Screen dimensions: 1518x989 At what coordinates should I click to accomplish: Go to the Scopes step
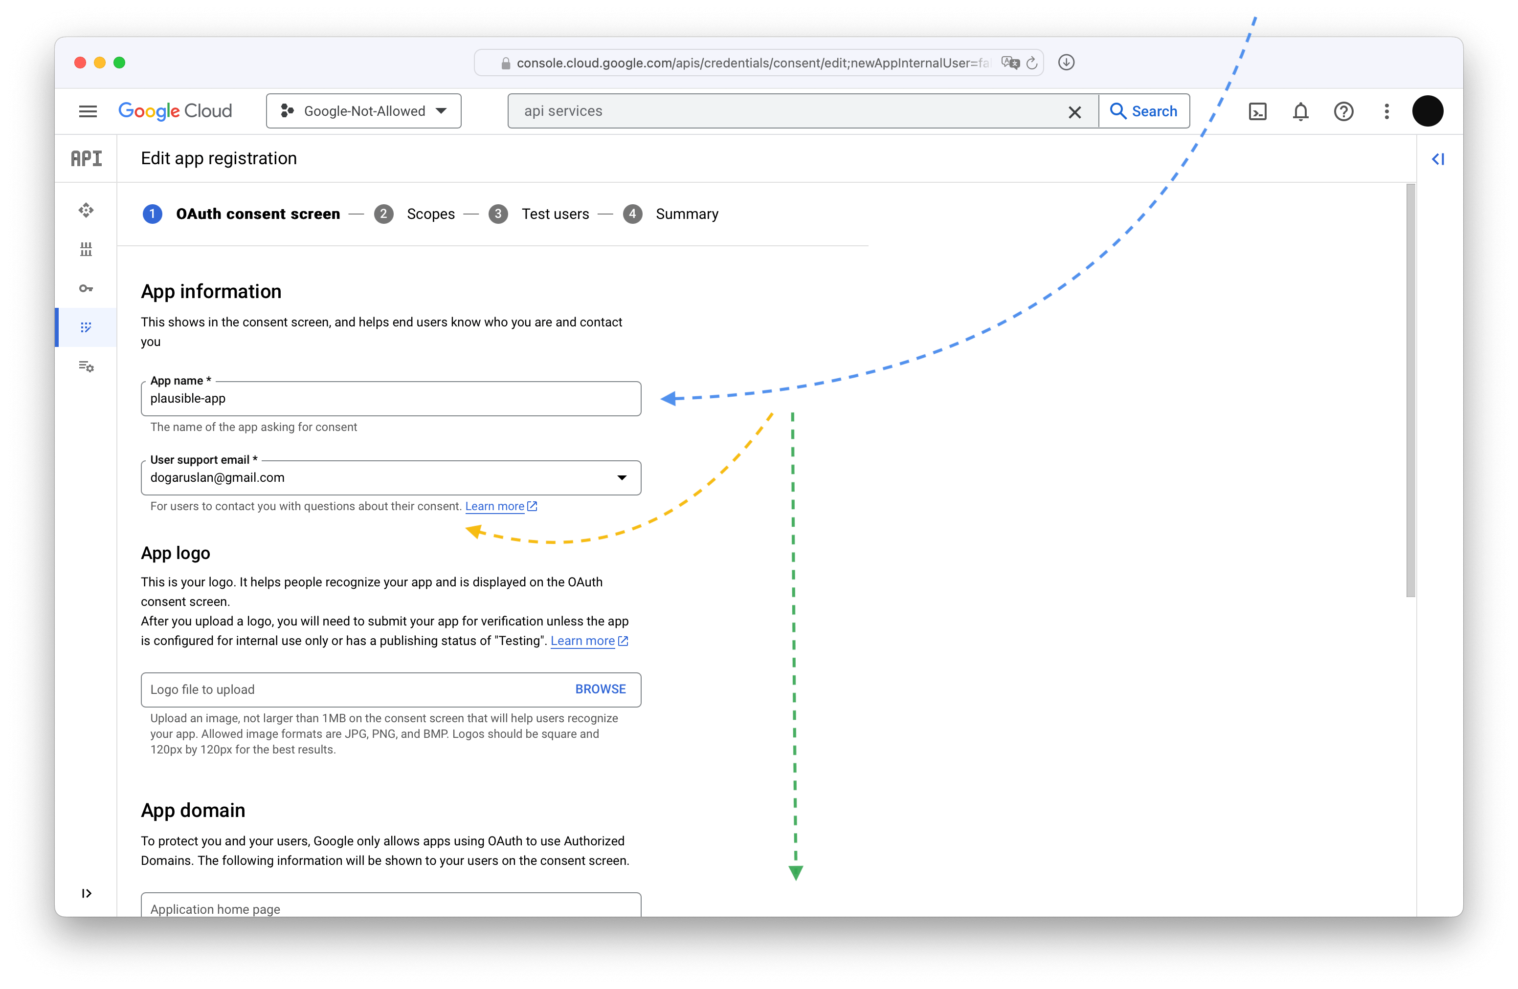[430, 214]
